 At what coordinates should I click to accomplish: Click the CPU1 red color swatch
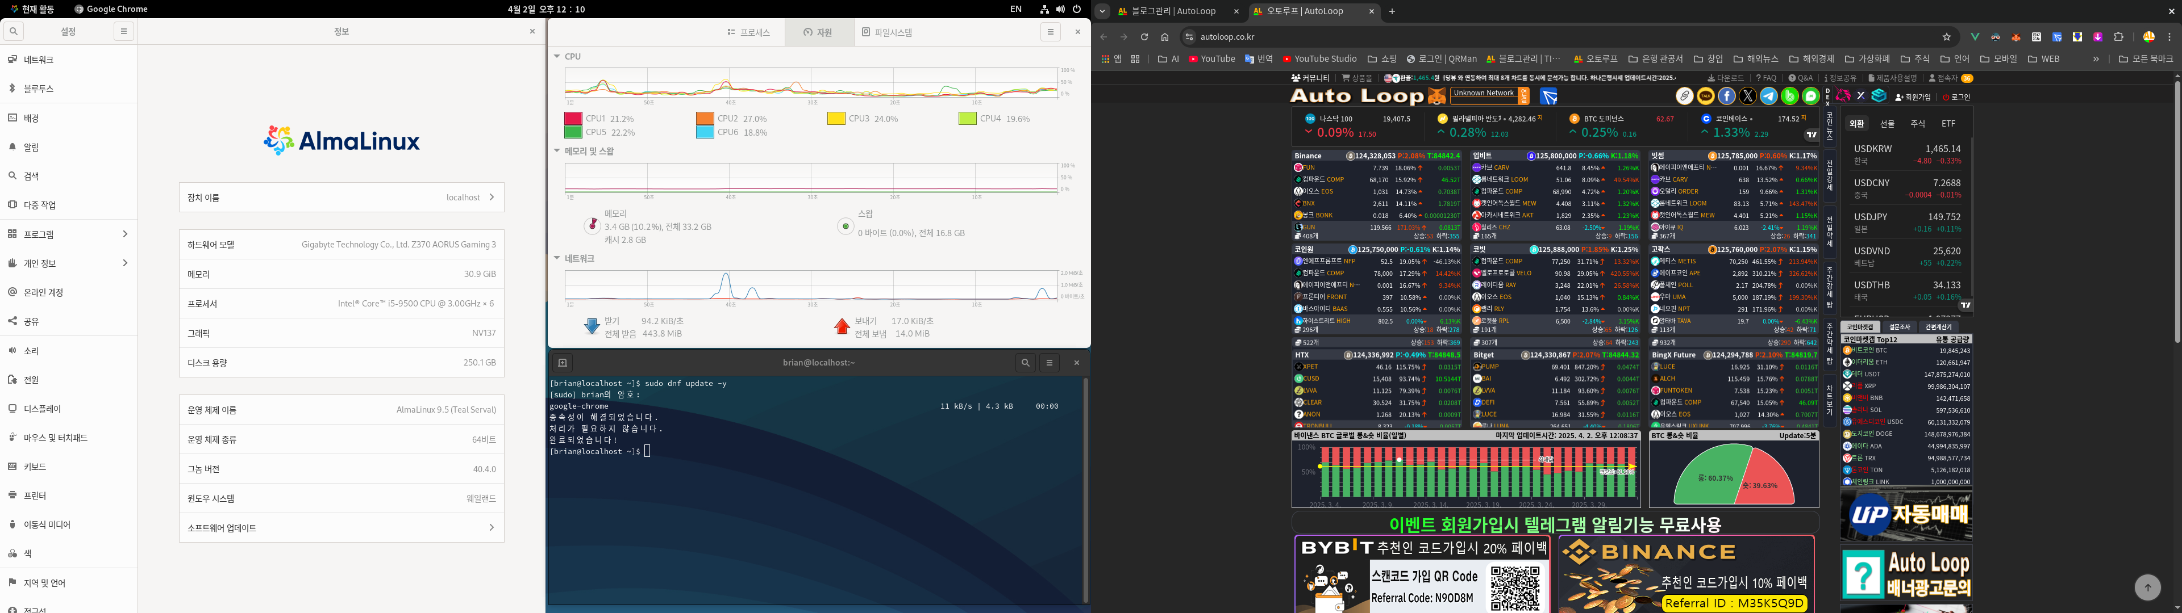click(573, 119)
